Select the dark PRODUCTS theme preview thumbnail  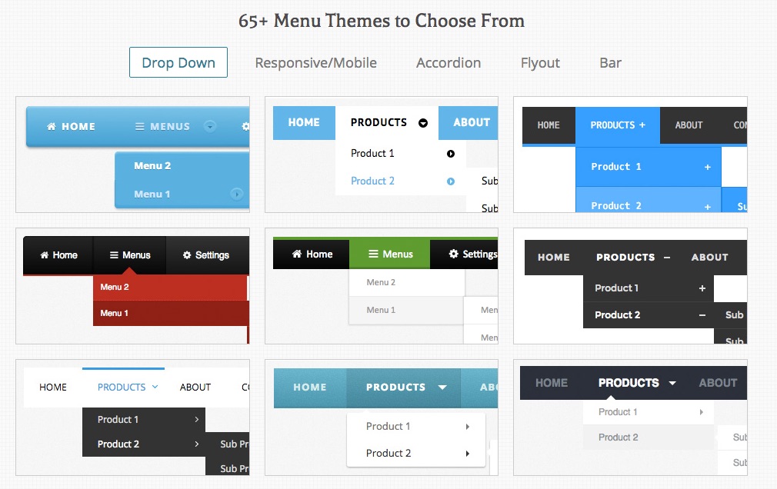coord(630,418)
